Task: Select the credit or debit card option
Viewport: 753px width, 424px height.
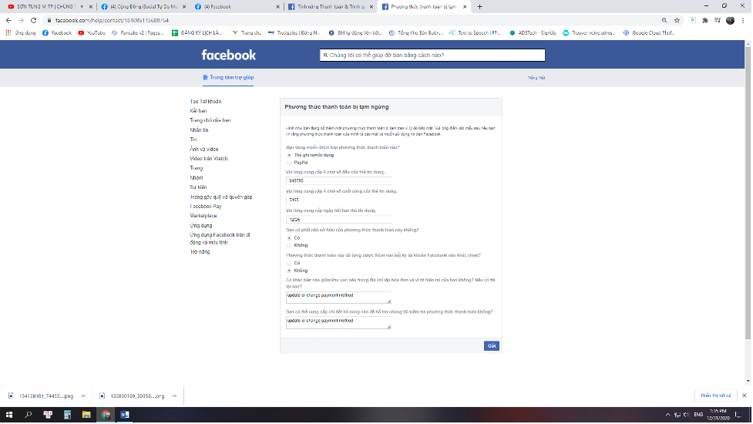Action: point(289,155)
